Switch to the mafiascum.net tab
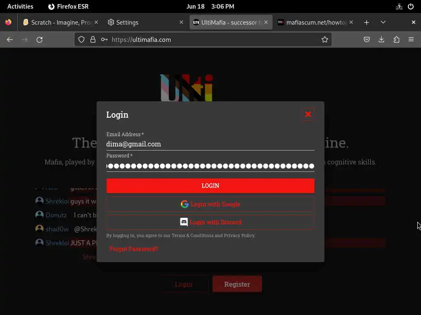Viewport: 421px width, 315px height. (x=315, y=22)
